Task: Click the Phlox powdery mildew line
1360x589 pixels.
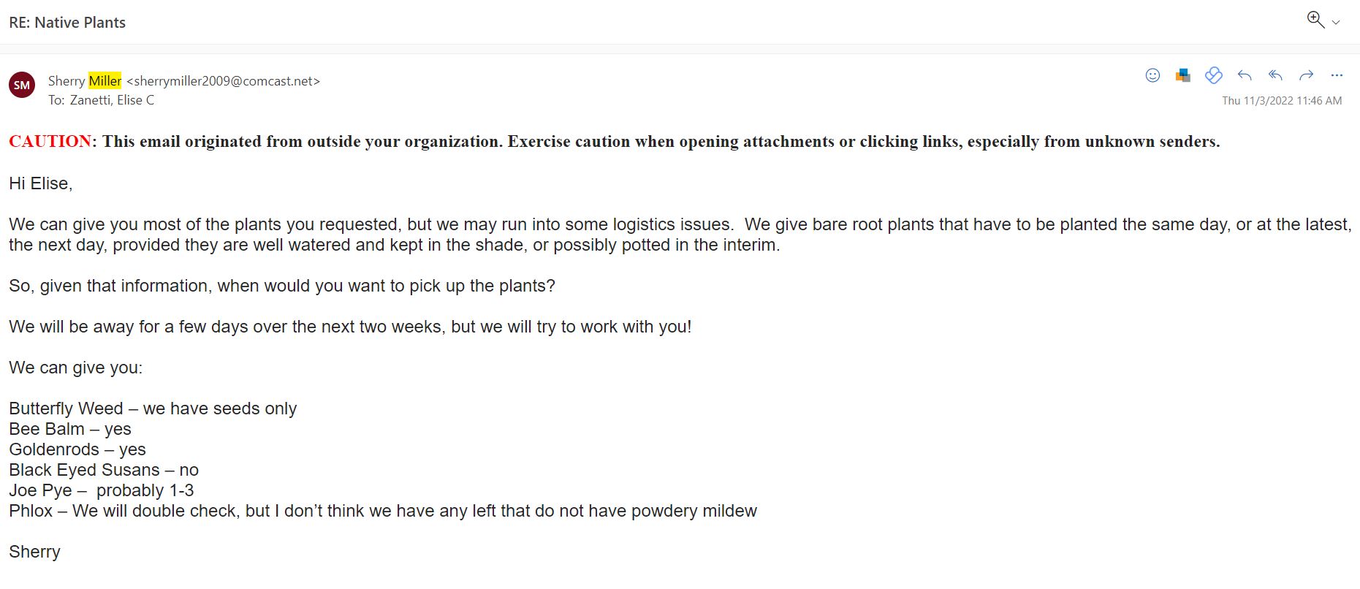Action: pos(383,511)
